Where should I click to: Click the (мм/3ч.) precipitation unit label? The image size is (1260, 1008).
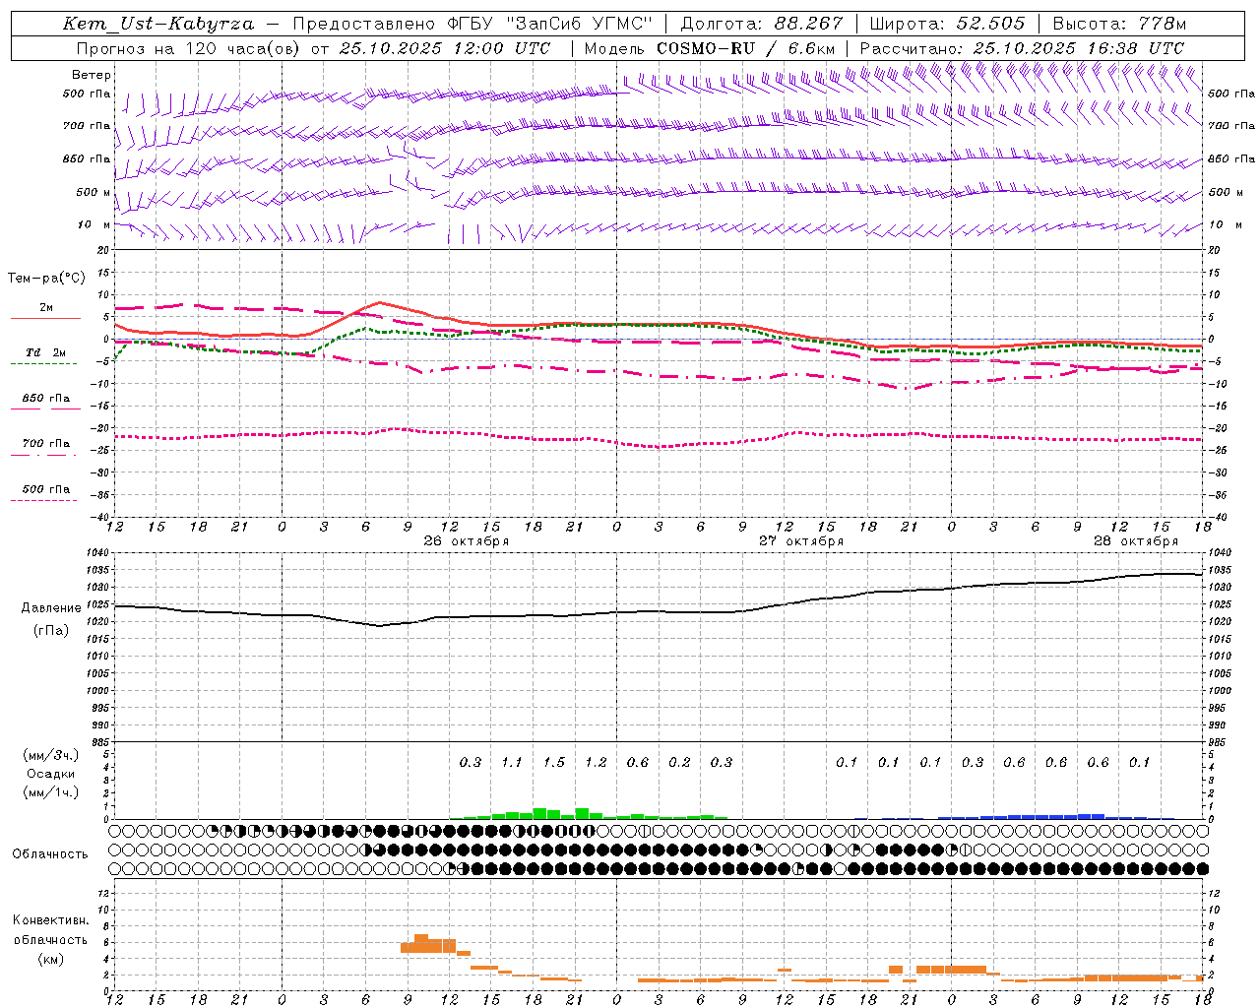(51, 756)
